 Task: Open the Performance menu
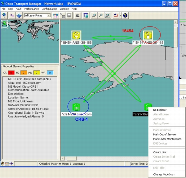pyautogui.click(x=32, y=9)
